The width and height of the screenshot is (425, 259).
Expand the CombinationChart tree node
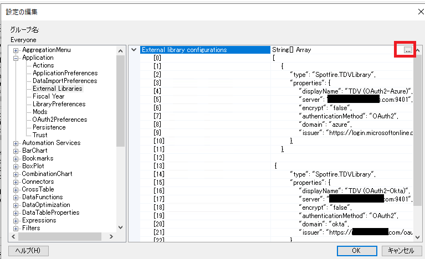point(16,174)
